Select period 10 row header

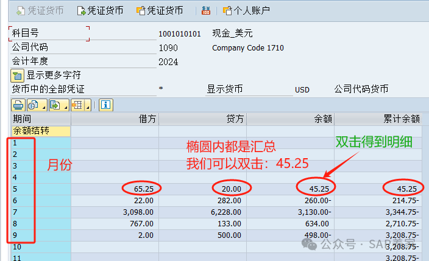(41, 247)
